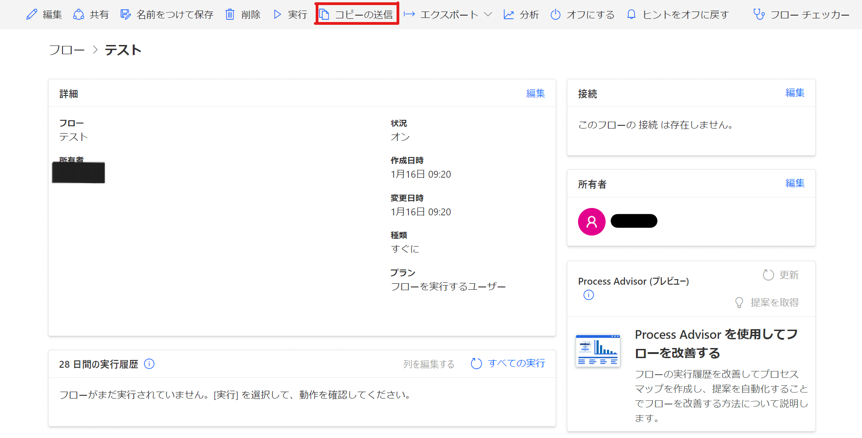Click 1月16日 09:20 under 変更日時
This screenshot has height=438, width=862.
pyautogui.click(x=421, y=212)
